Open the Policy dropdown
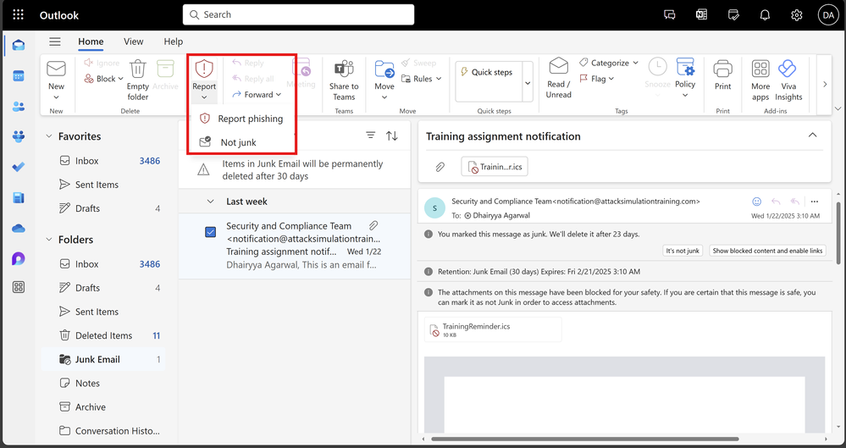The image size is (846, 448). click(x=685, y=96)
